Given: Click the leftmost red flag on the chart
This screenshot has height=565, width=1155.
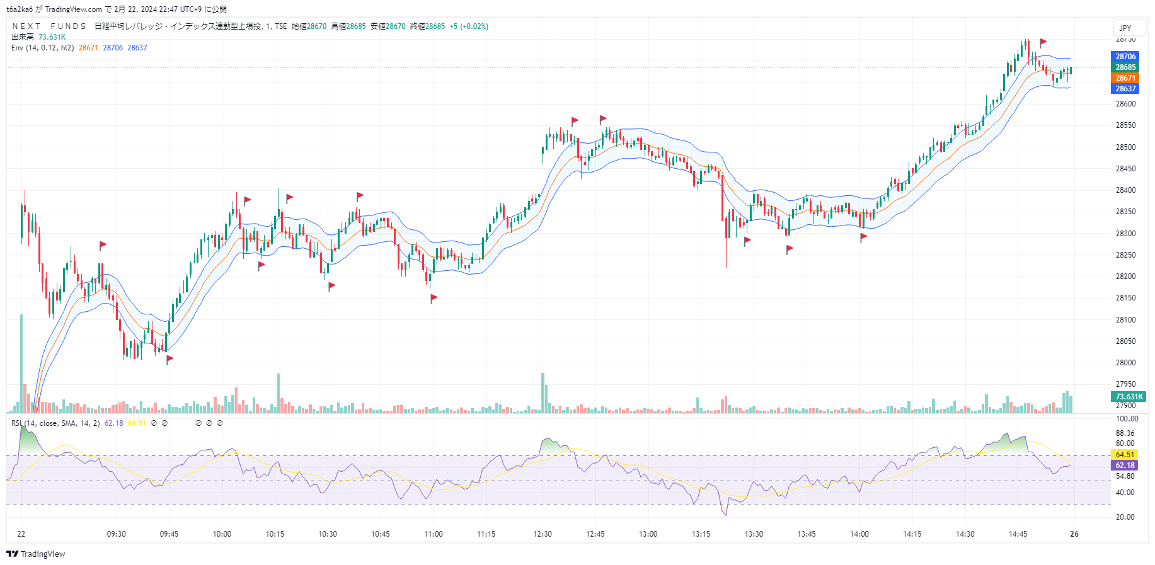Looking at the screenshot, I should pos(103,244).
